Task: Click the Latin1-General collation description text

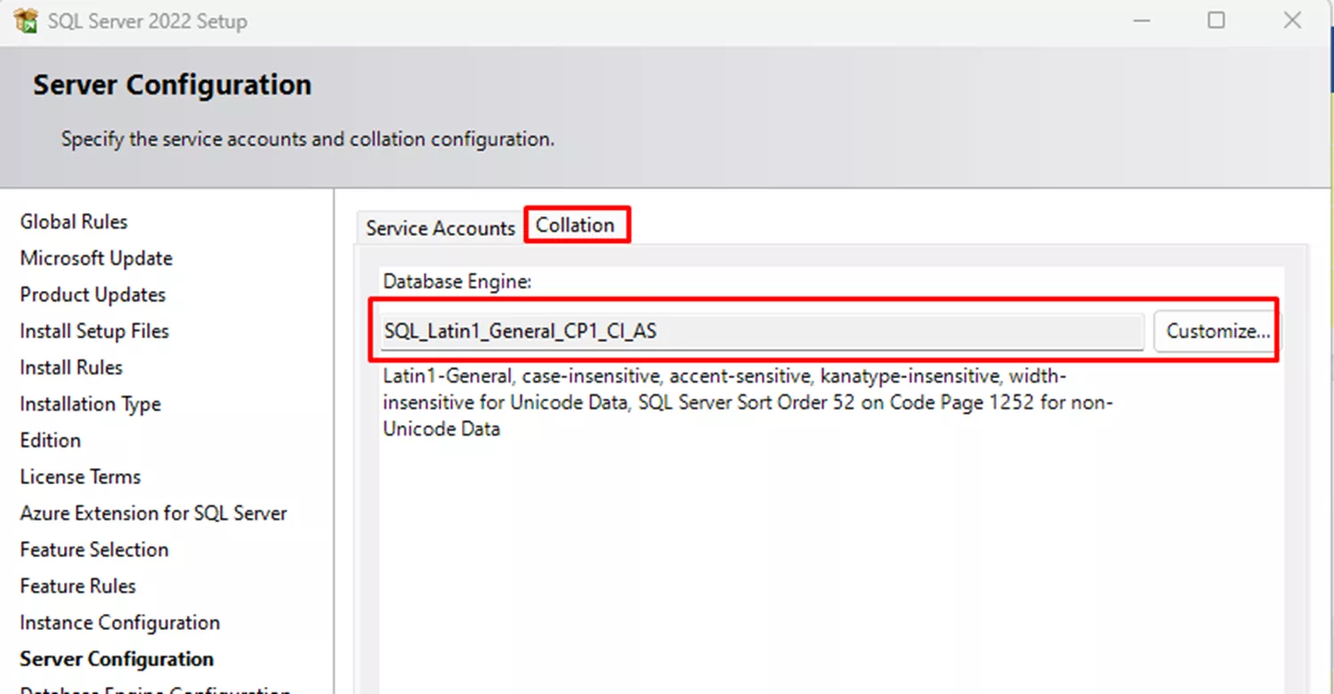Action: click(x=748, y=402)
